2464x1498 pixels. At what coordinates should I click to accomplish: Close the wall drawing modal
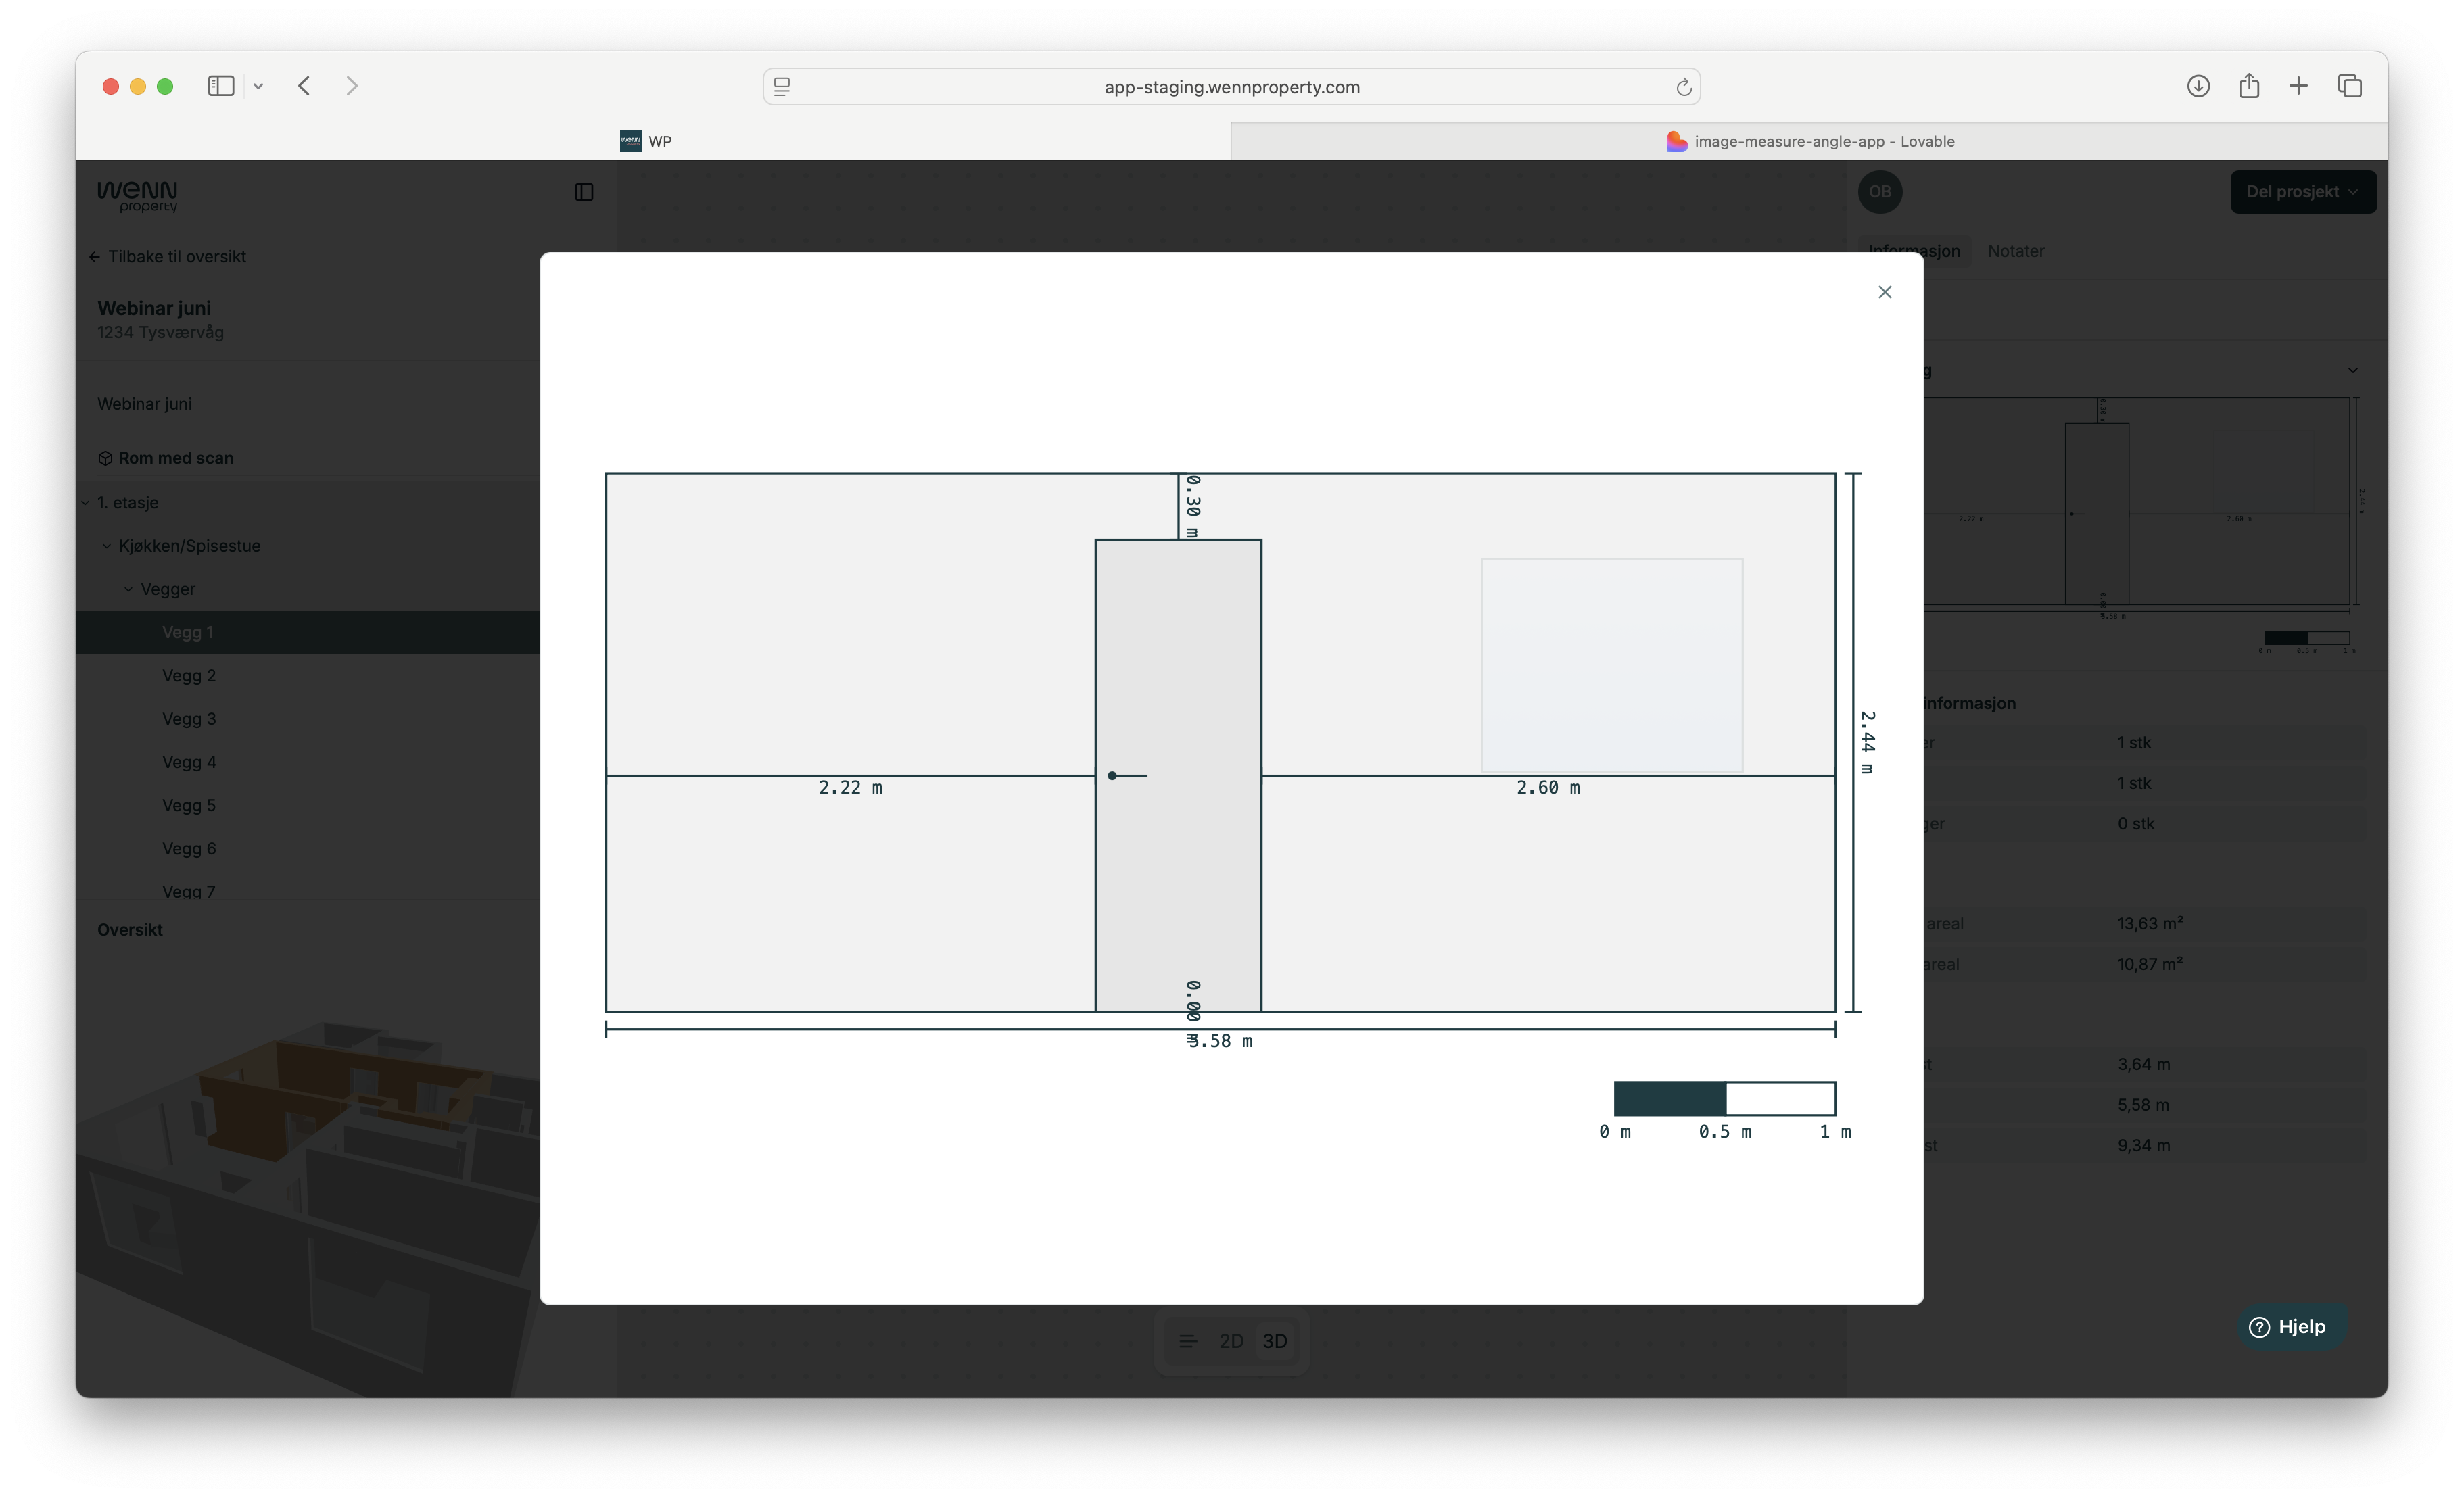1884,292
